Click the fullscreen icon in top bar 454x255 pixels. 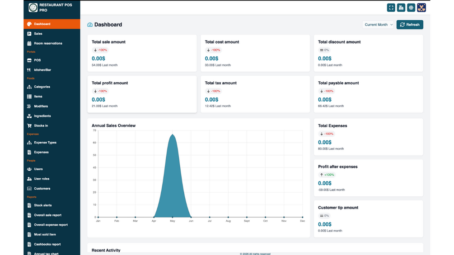pos(391,8)
